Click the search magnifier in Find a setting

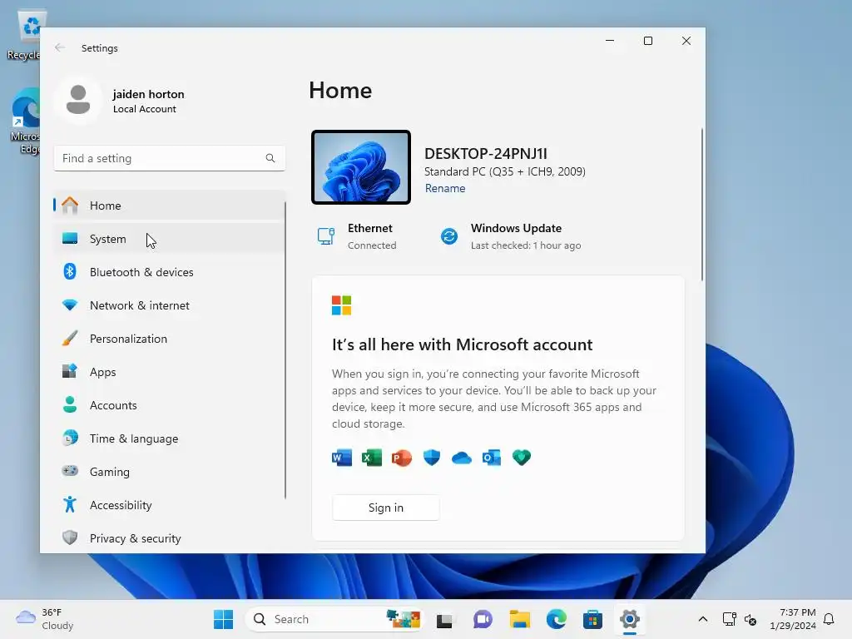(270, 158)
